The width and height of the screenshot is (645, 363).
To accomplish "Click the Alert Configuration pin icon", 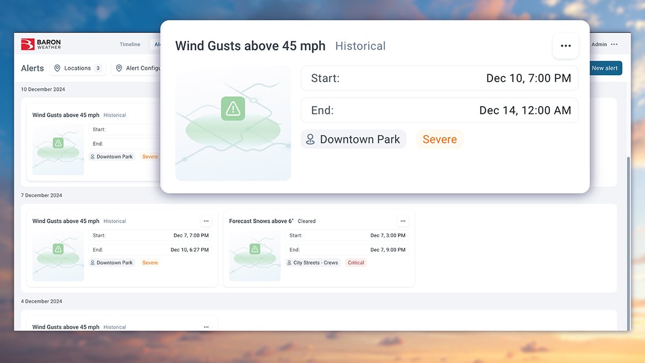I will pyautogui.click(x=119, y=68).
